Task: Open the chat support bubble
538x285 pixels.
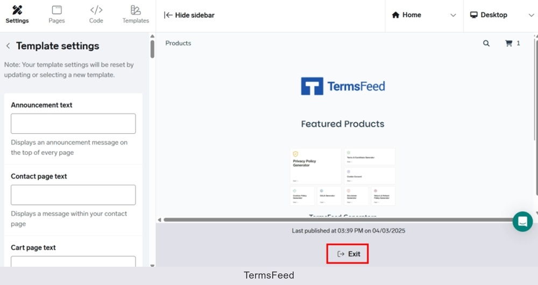Action: coord(522,222)
